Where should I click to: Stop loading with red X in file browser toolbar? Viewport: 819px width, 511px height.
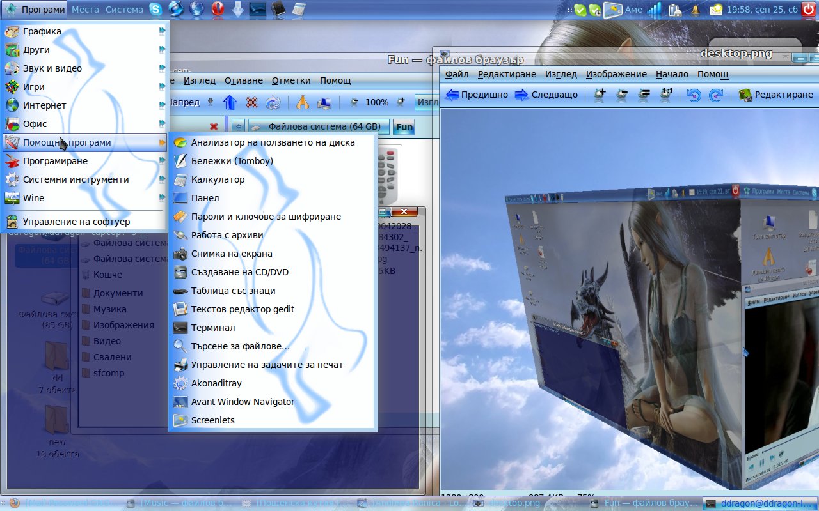[251, 102]
